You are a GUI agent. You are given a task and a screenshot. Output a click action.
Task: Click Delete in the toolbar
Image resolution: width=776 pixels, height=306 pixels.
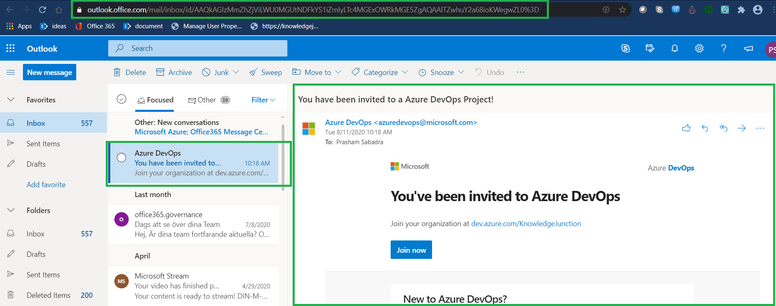click(130, 72)
